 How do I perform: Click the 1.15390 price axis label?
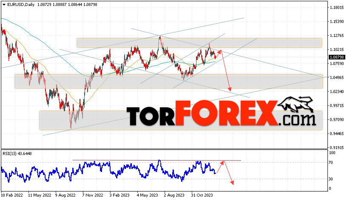(x=337, y=21)
